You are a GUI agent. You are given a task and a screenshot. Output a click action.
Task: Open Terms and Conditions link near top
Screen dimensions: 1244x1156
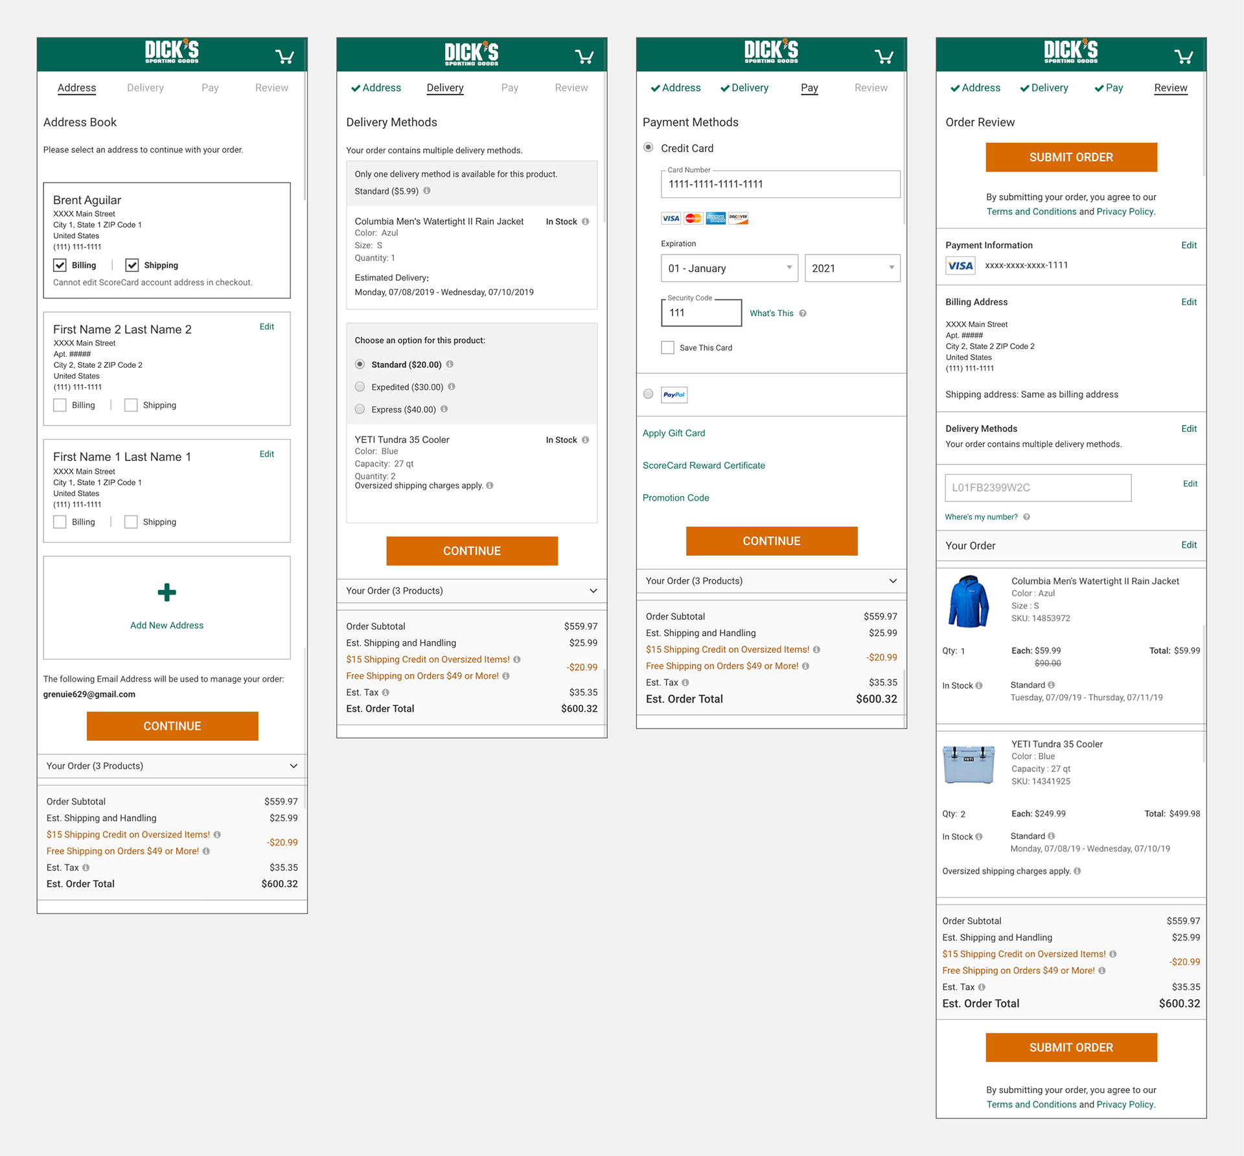(x=1031, y=212)
